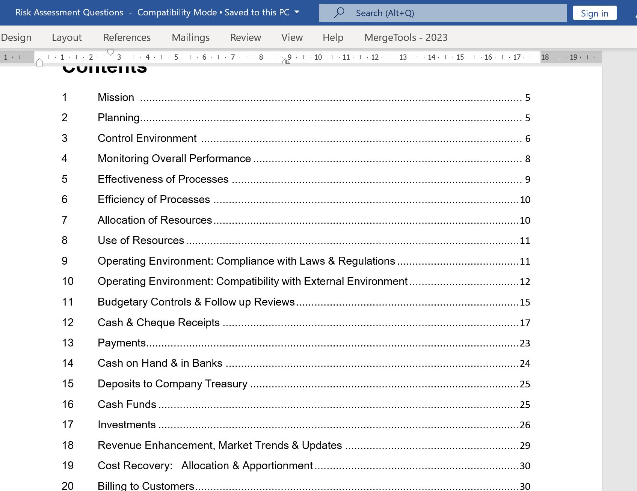
Task: Click the Hanging Indent marker on ruler
Action: [x=39, y=61]
